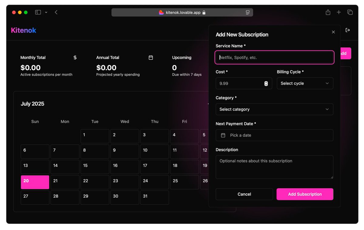Viewport: 364px width, 230px height.
Task: Select July 14 in the calendar
Action: click(65, 167)
